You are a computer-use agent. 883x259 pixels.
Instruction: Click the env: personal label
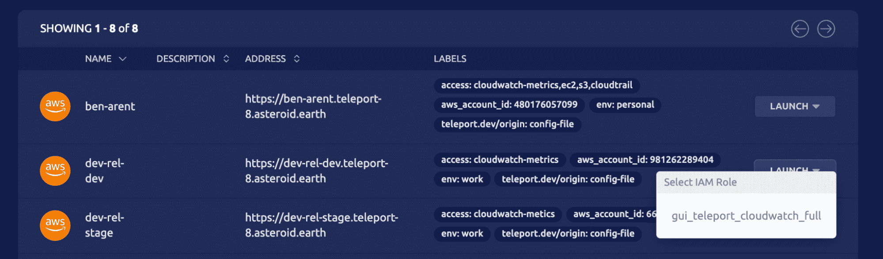click(x=625, y=105)
